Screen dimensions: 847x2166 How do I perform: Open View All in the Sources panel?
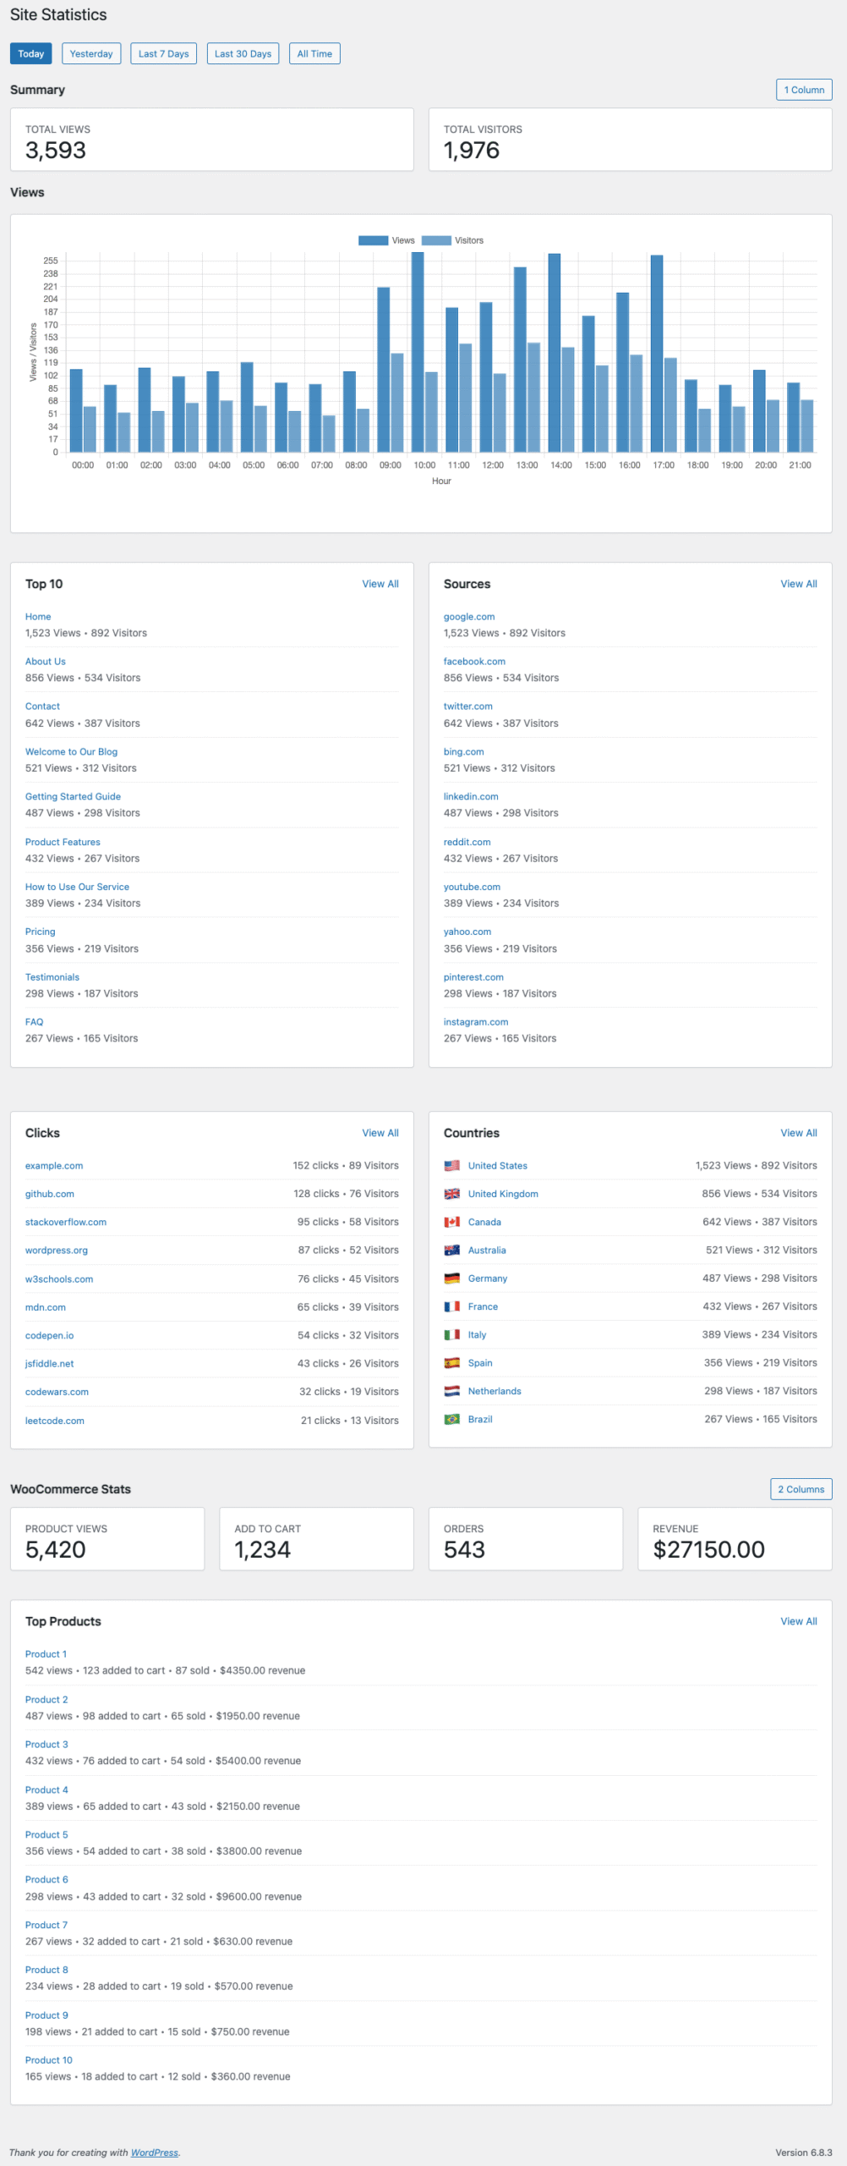click(x=798, y=584)
